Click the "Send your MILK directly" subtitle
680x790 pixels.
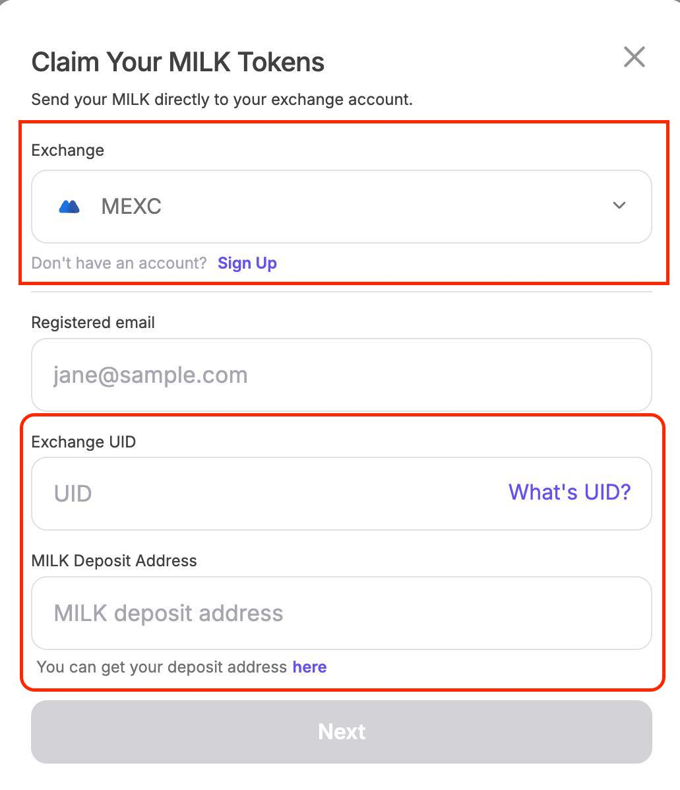[x=222, y=100]
